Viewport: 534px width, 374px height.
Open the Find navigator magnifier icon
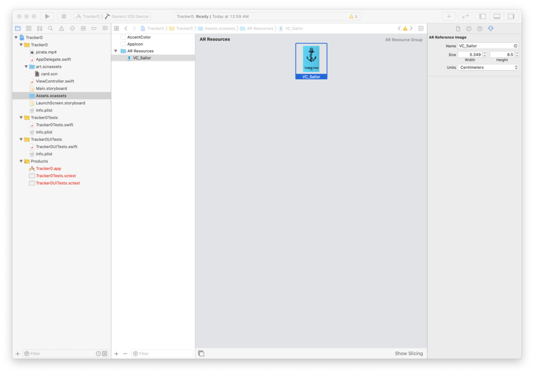(51, 28)
